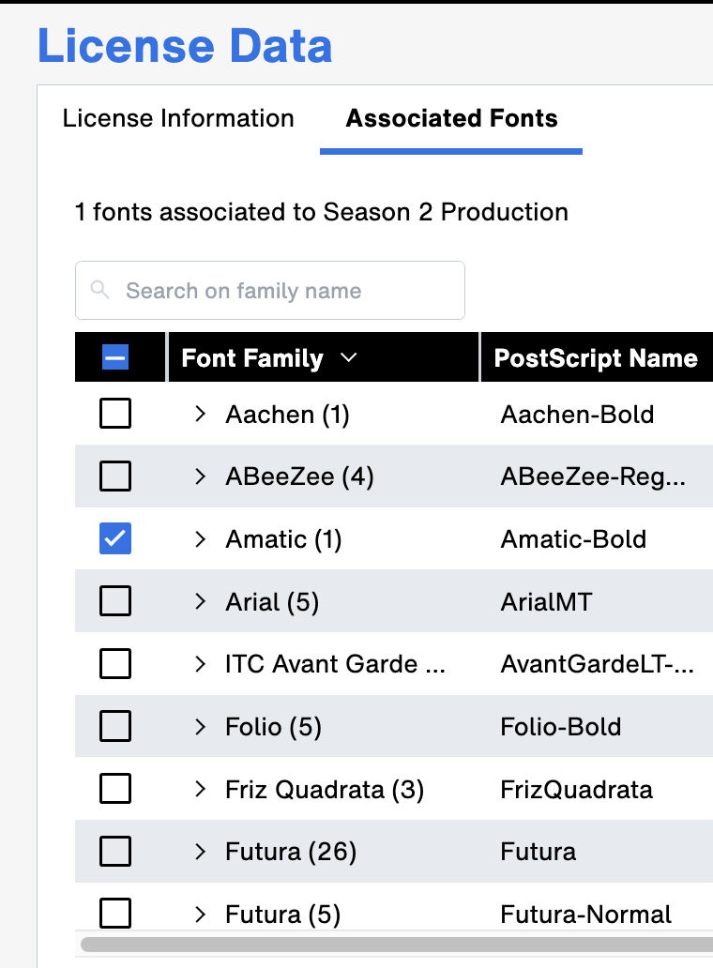Expand the ITC Avant Garde family

click(200, 664)
